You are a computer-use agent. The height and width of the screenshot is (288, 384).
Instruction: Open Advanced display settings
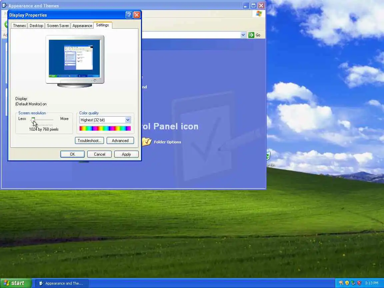pos(120,141)
